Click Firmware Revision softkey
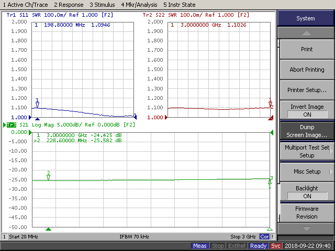The width and height of the screenshot is (335, 251). point(307,213)
